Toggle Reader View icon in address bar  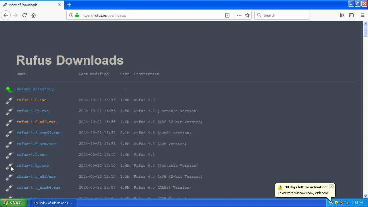(x=227, y=15)
